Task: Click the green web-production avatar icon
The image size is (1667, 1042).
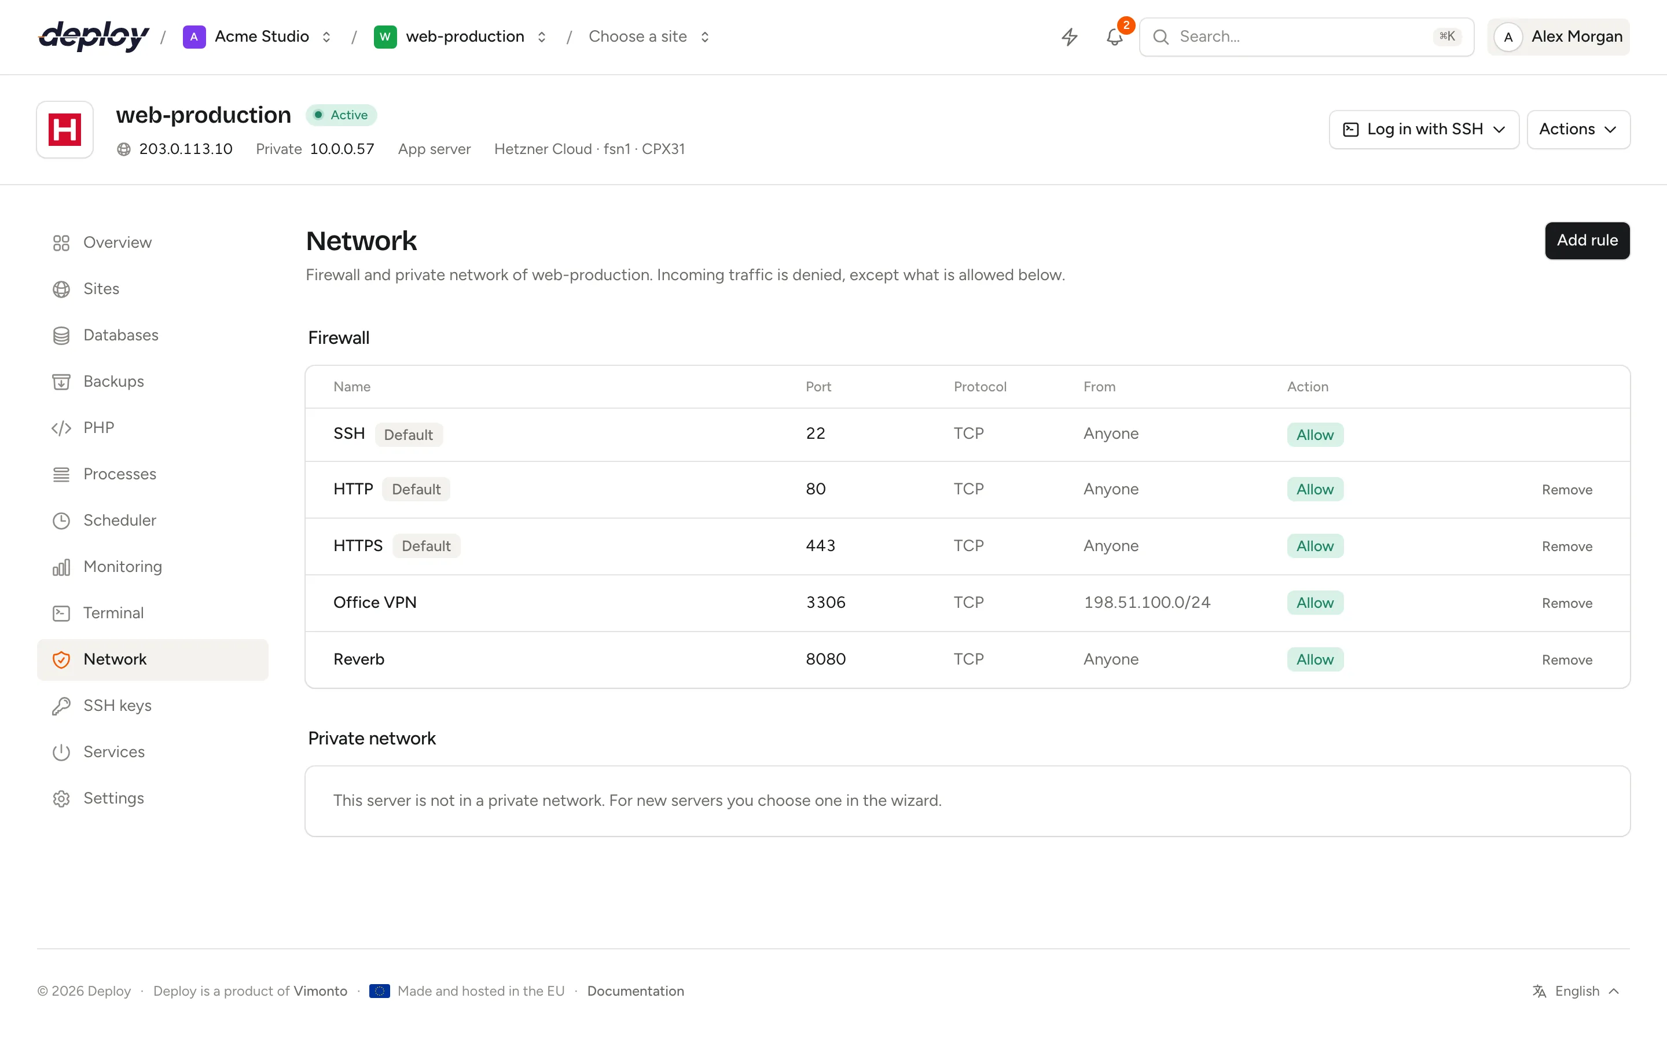Action: tap(385, 36)
